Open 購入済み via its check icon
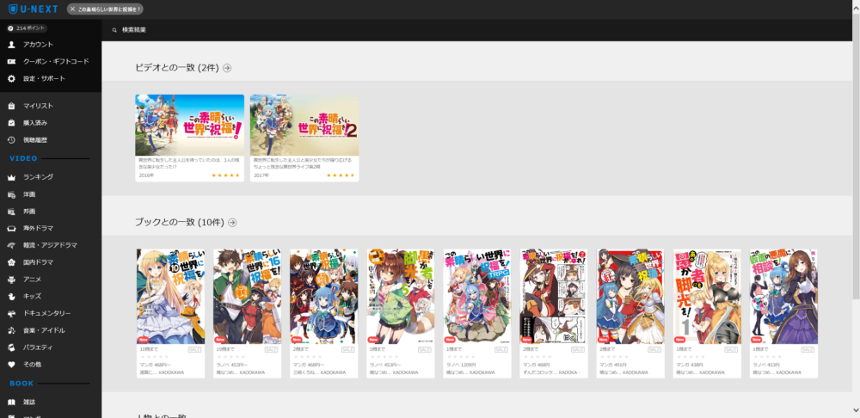 [11, 123]
